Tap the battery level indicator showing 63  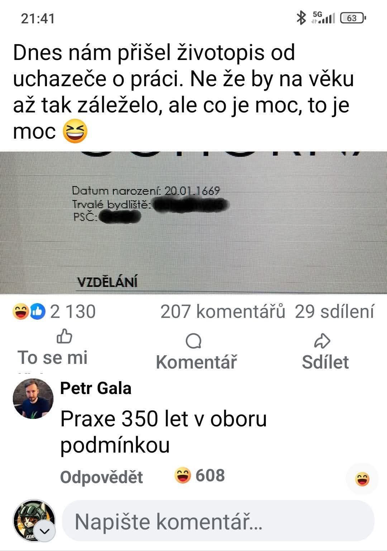coord(353,18)
